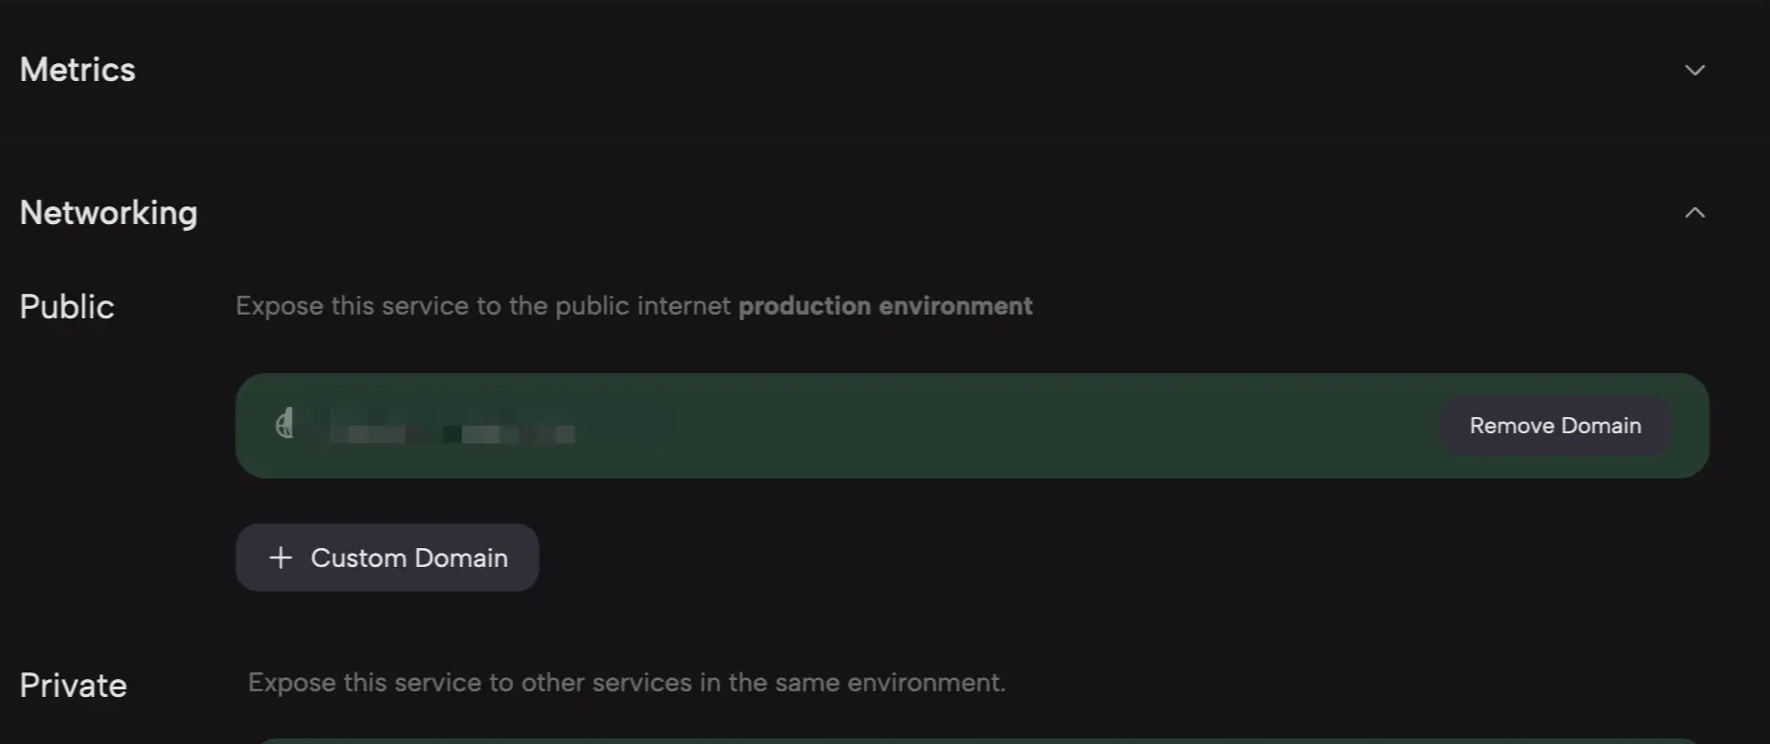Click the Private section description text
This screenshot has width=1770, height=744.
[x=627, y=682]
